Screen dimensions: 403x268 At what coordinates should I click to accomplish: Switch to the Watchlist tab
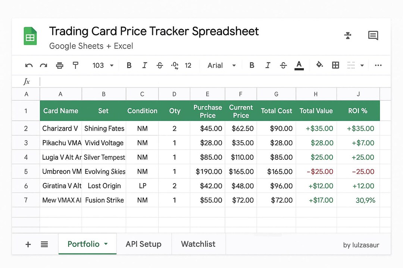coord(198,244)
